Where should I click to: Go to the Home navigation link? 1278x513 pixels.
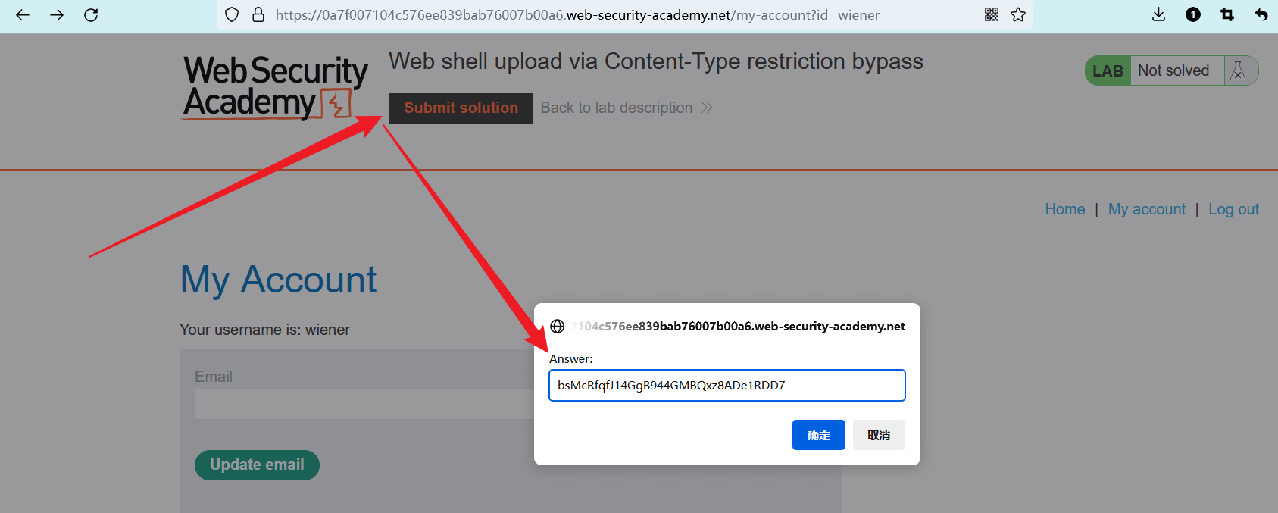coord(1064,209)
